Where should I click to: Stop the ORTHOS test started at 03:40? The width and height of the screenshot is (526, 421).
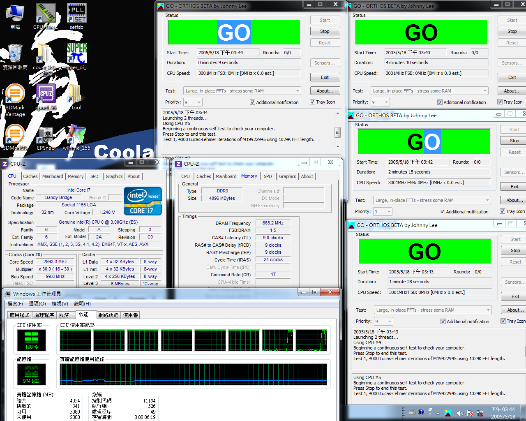click(x=512, y=31)
